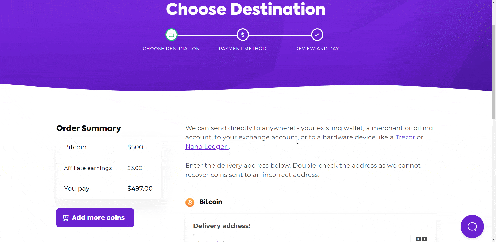Click the wallet icon above Choose Destination
Viewport: 496px width, 242px height.
(x=171, y=34)
